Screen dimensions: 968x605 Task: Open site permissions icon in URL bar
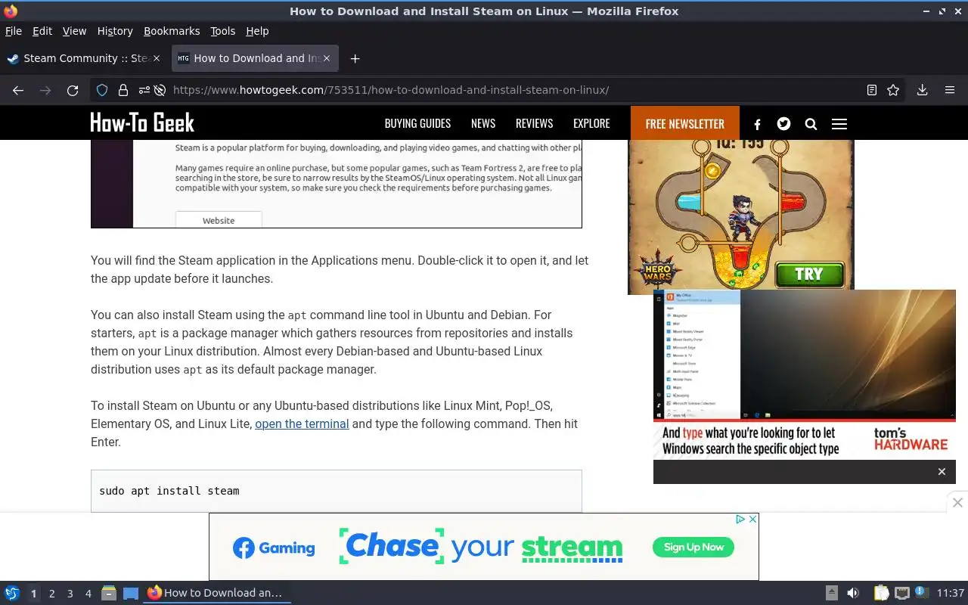click(143, 90)
